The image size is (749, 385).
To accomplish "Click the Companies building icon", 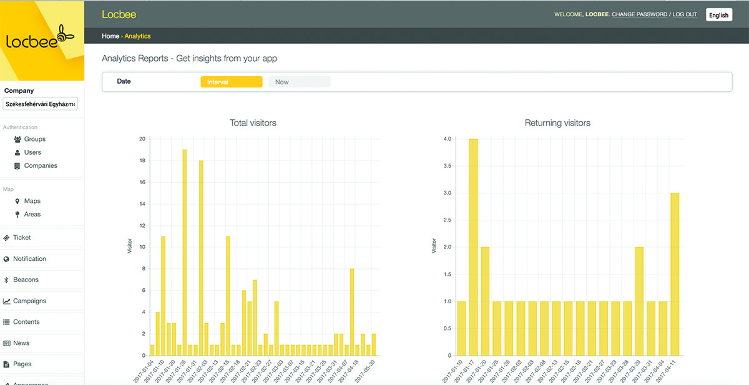I will pos(17,166).
